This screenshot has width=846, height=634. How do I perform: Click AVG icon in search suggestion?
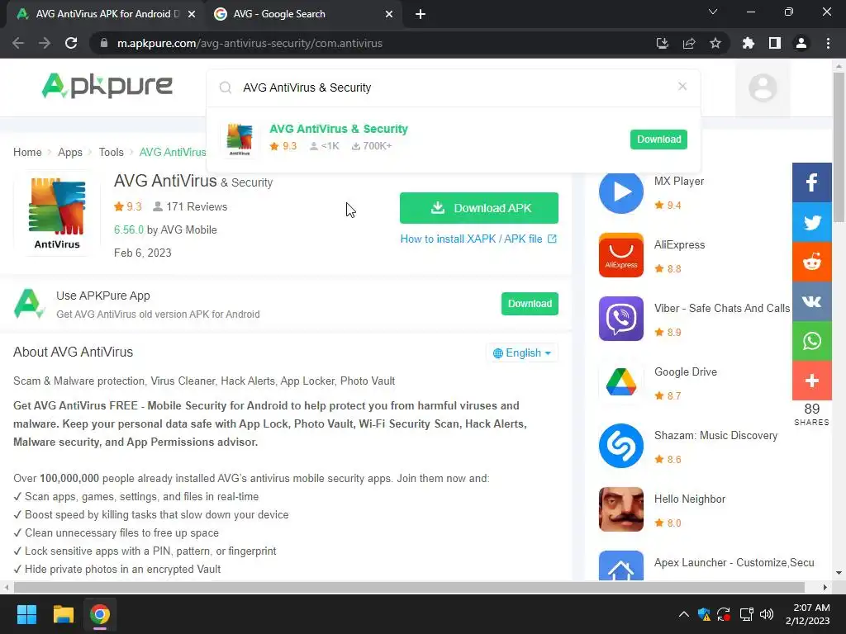[240, 139]
